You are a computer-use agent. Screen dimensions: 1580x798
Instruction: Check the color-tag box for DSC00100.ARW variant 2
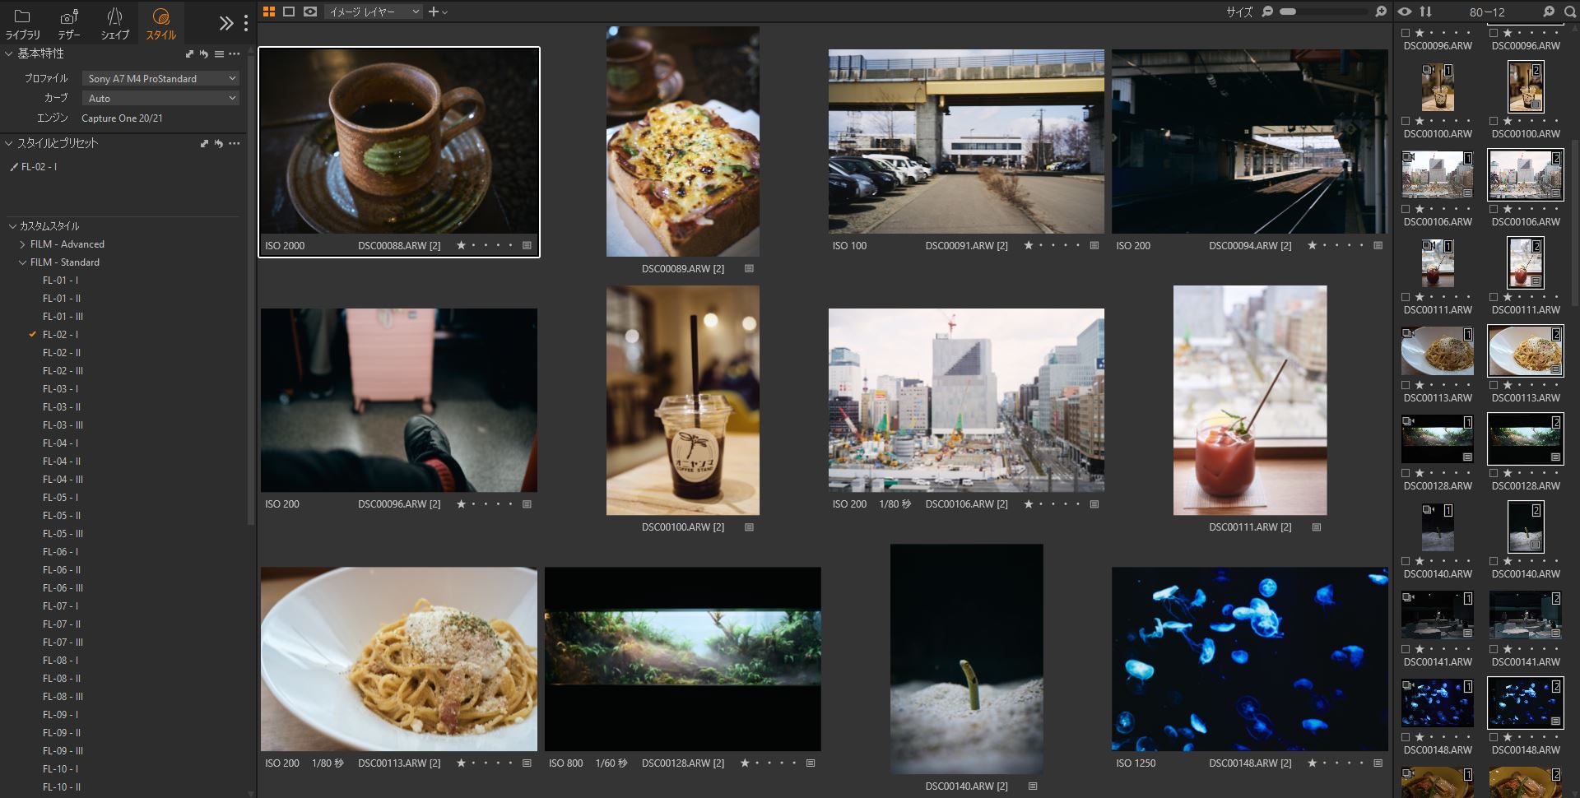tap(1494, 121)
